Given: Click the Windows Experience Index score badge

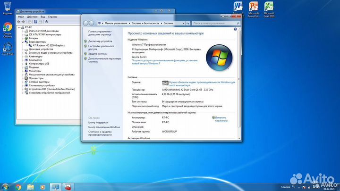Looking at the screenshot, I should click(165, 83).
